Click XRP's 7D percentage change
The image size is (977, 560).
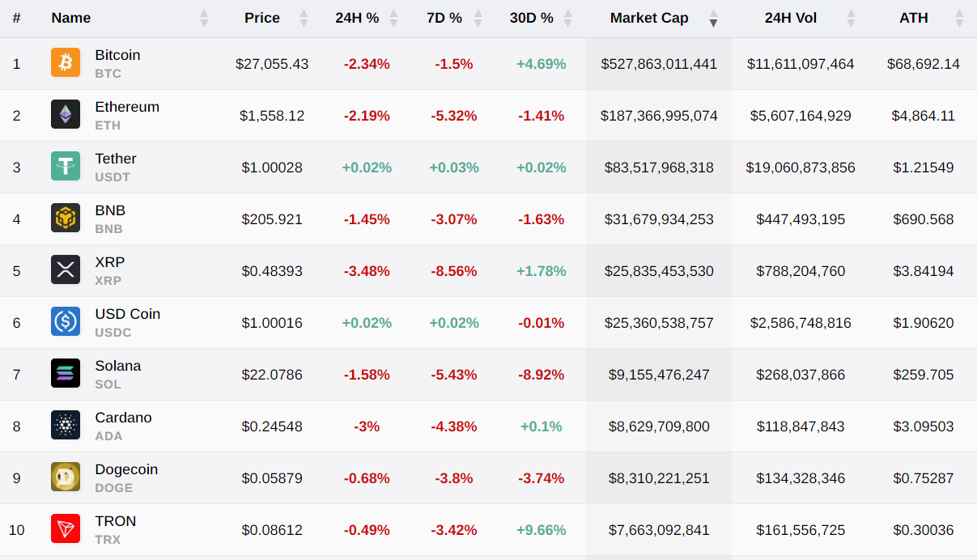coord(454,270)
